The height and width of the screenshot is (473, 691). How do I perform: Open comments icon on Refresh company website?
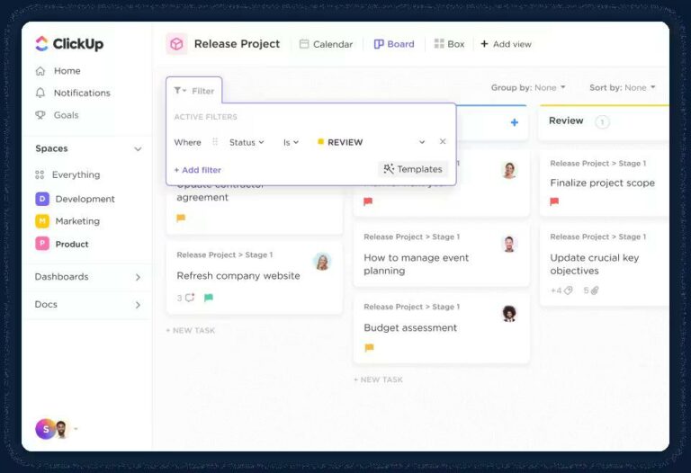(x=190, y=298)
